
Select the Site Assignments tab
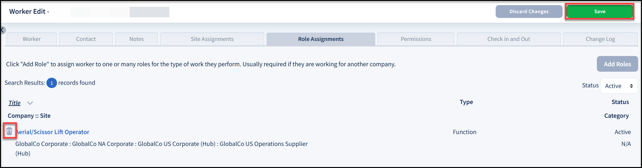pyautogui.click(x=212, y=39)
